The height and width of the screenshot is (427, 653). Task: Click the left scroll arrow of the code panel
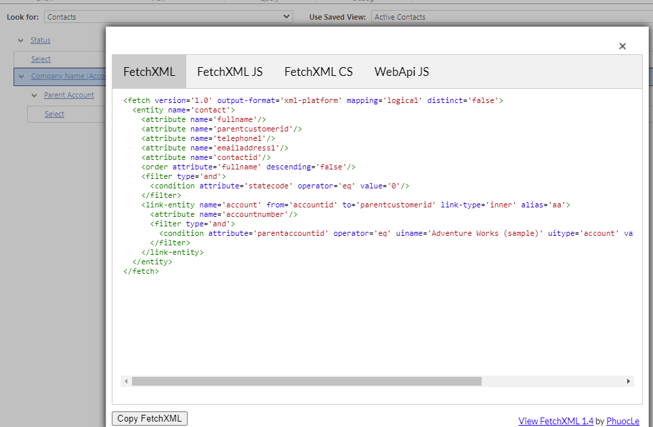[x=125, y=381]
